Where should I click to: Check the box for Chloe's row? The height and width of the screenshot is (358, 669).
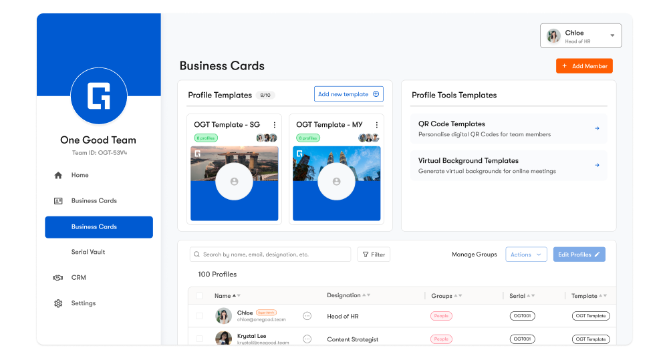coord(199,316)
